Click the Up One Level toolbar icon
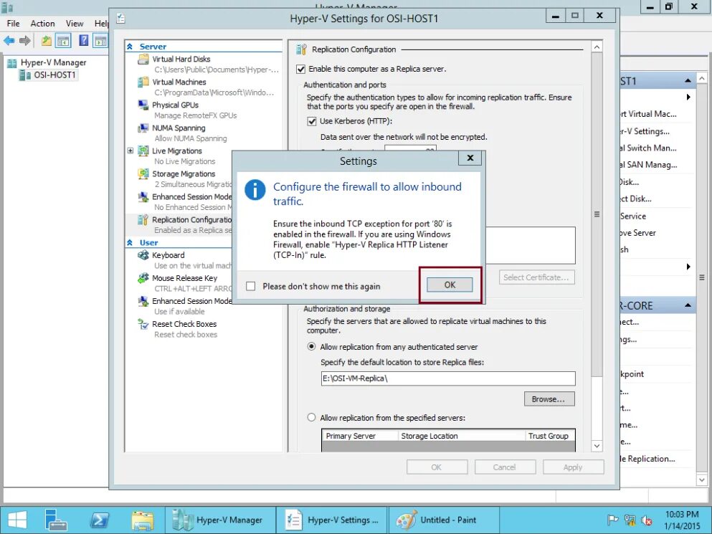 [x=47, y=40]
